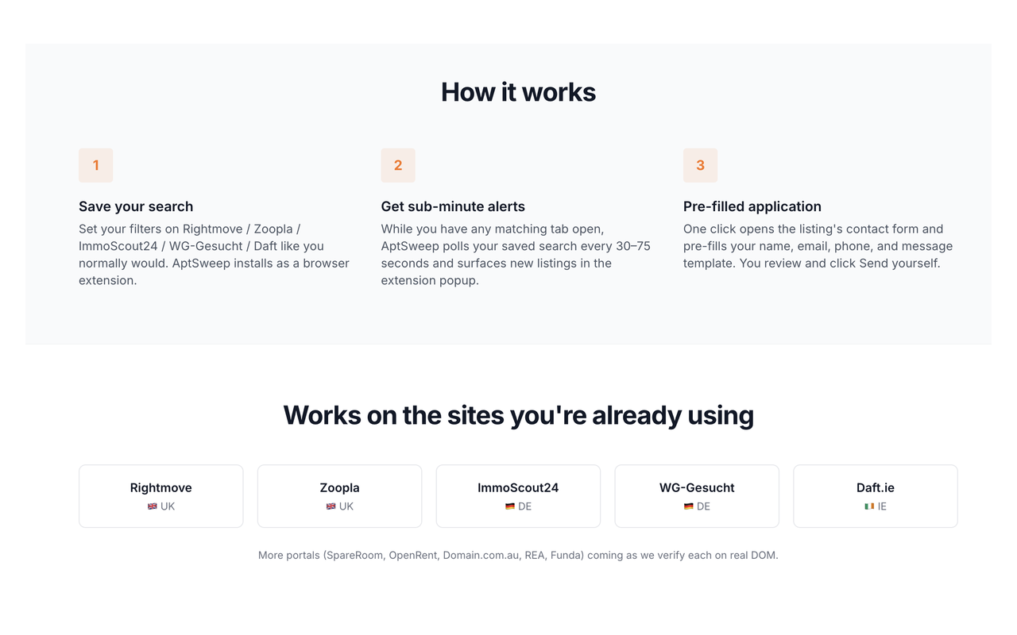This screenshot has height=635, width=1017.
Task: Click the step 2 number badge
Action: pyautogui.click(x=398, y=165)
